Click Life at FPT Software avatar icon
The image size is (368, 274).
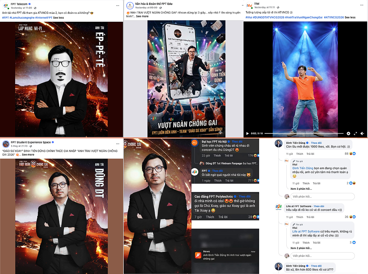278,207
